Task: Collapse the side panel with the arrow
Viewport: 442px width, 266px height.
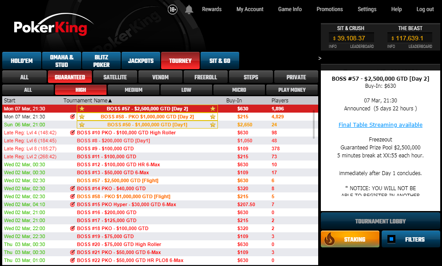Action: [x=320, y=58]
